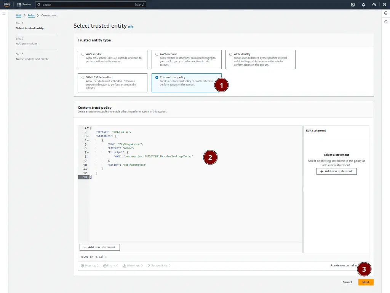Expand the left hamburger navigation menu
This screenshot has width=390, height=293.
[x=4, y=13]
